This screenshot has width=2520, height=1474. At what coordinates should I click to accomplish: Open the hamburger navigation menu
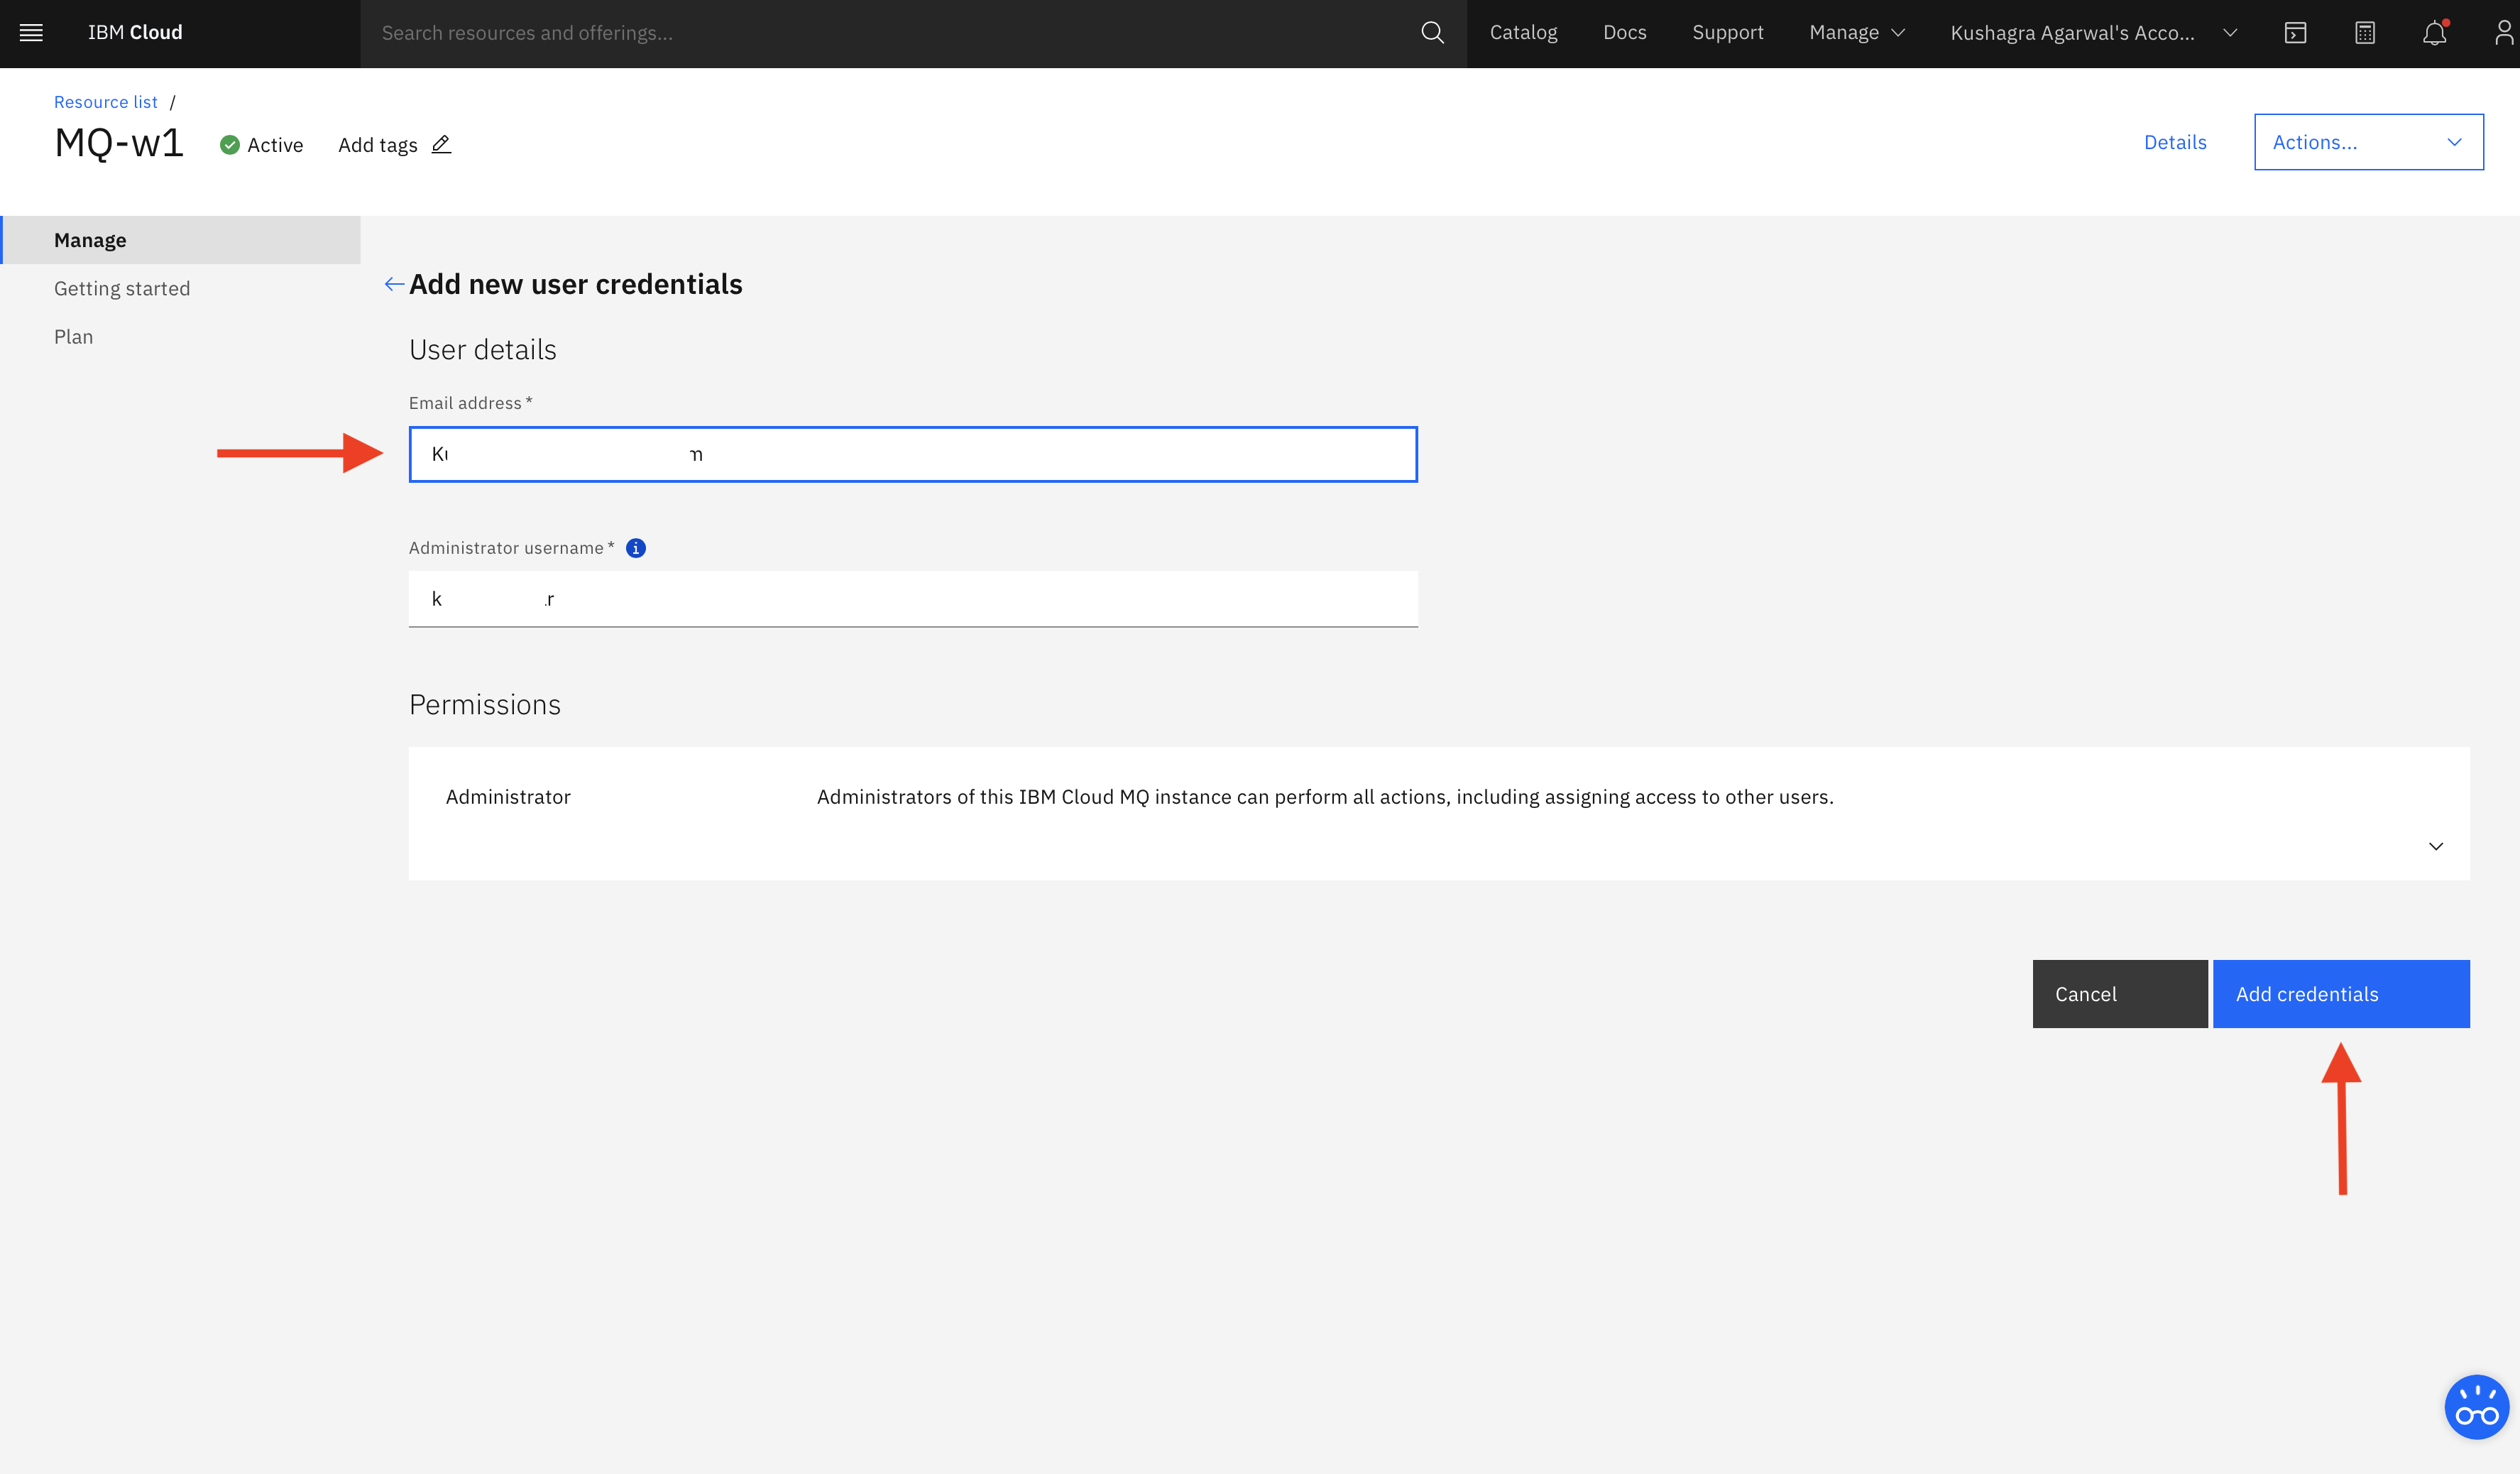point(31,33)
